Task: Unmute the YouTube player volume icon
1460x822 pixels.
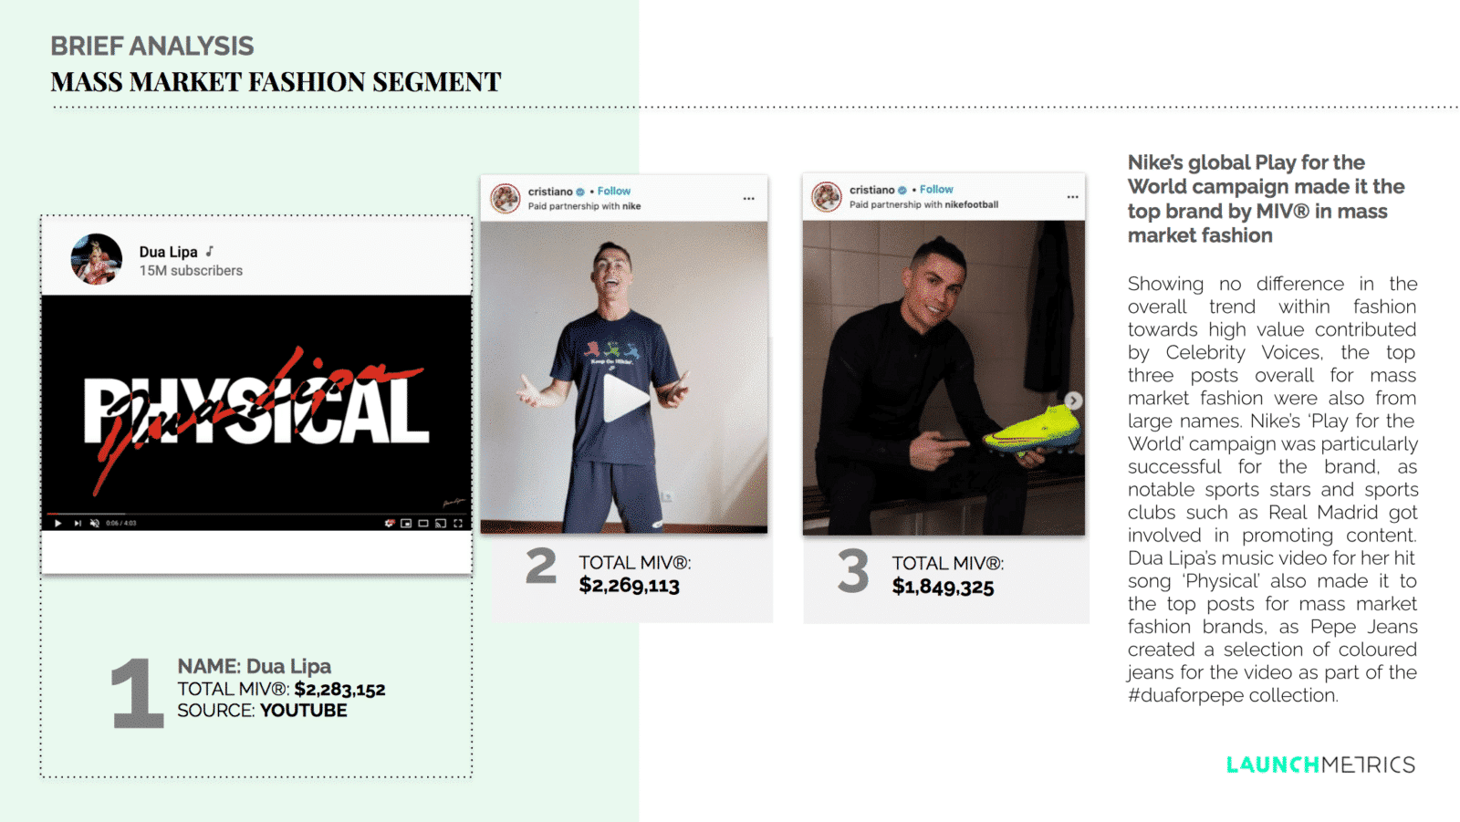Action: click(94, 523)
